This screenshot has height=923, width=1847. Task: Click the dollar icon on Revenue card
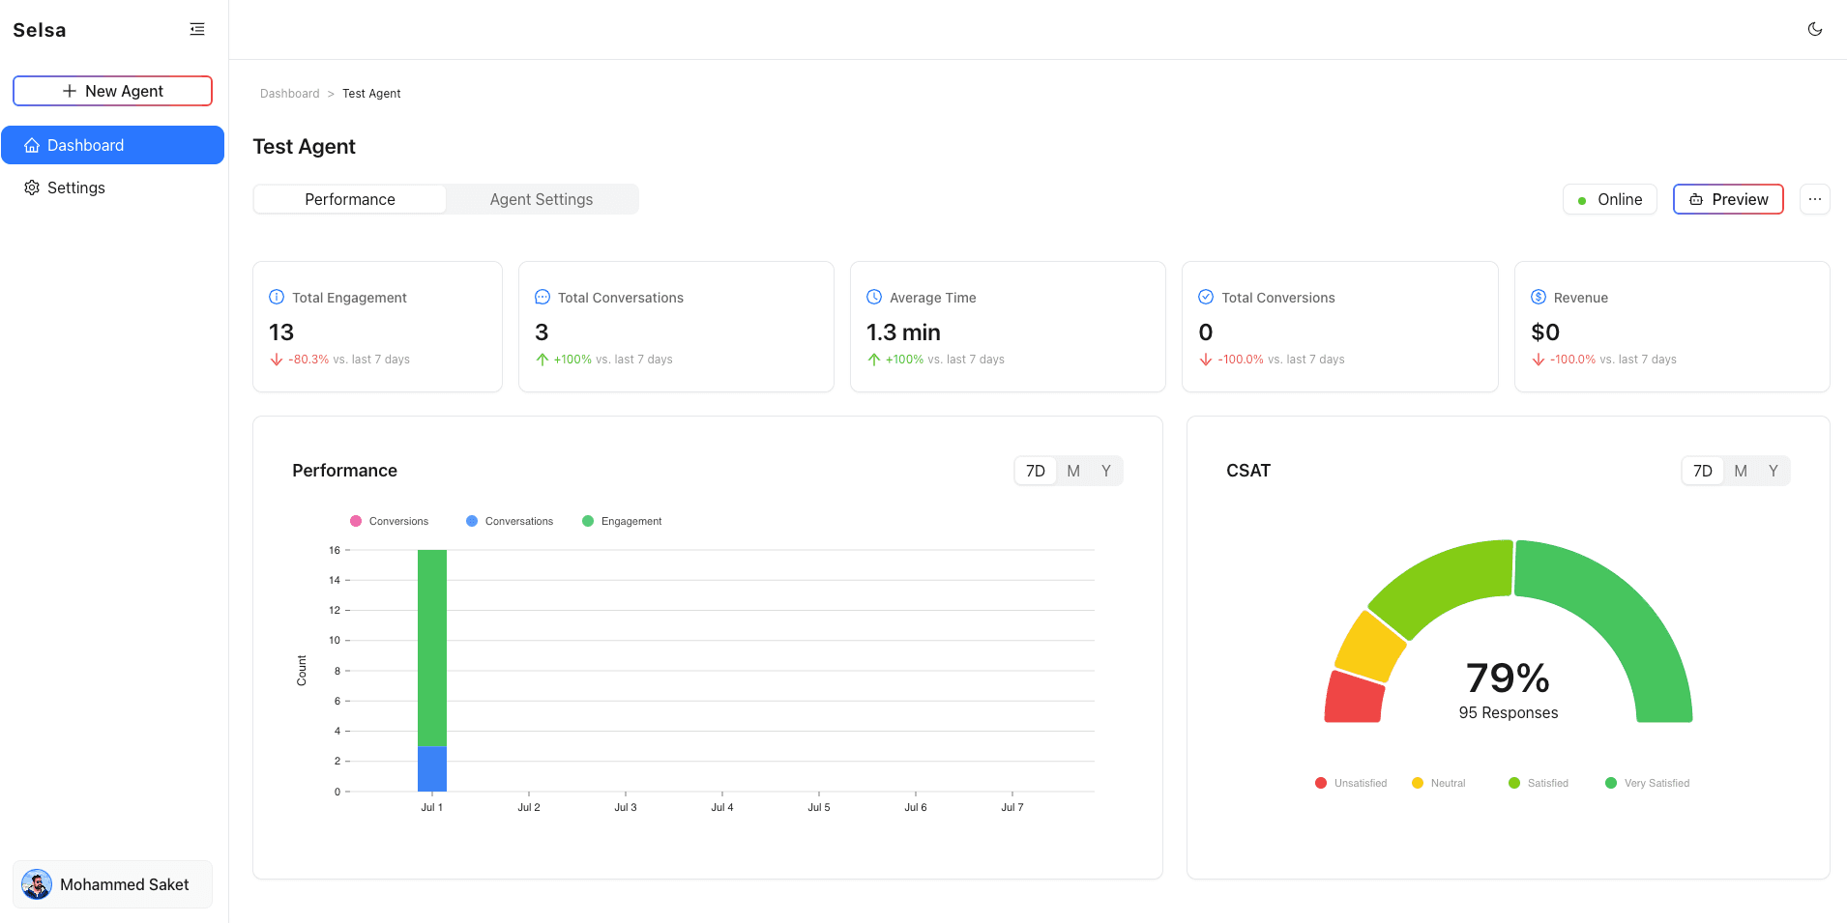tap(1537, 297)
